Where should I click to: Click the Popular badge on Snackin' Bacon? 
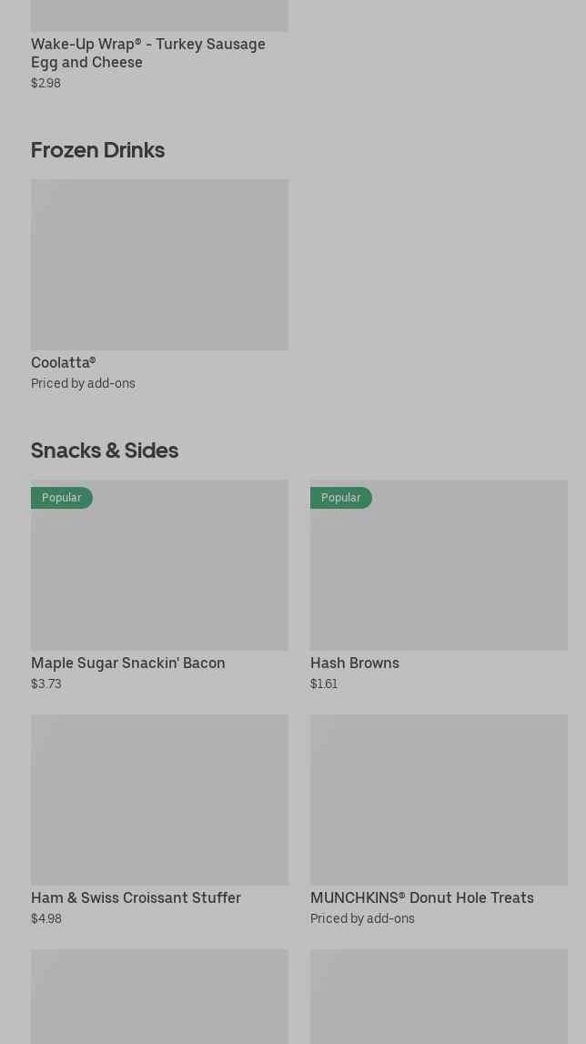coord(62,498)
